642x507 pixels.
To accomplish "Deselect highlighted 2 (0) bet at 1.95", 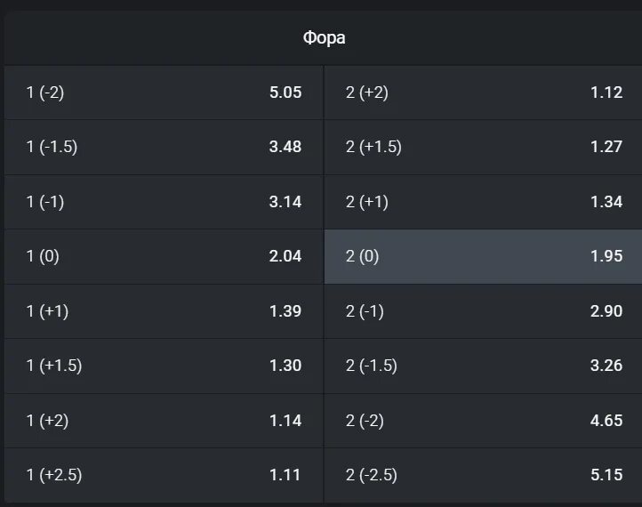I will pos(483,256).
